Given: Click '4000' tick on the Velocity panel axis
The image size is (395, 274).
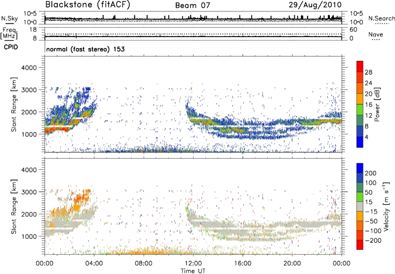Looking at the screenshot, I should point(29,170).
